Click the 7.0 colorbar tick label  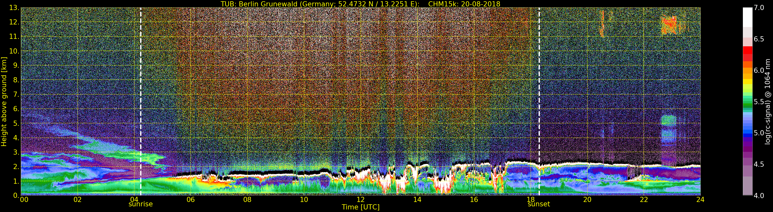759,7
